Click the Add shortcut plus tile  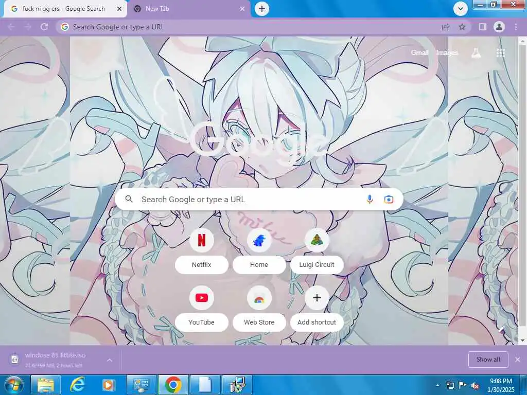pos(317,298)
